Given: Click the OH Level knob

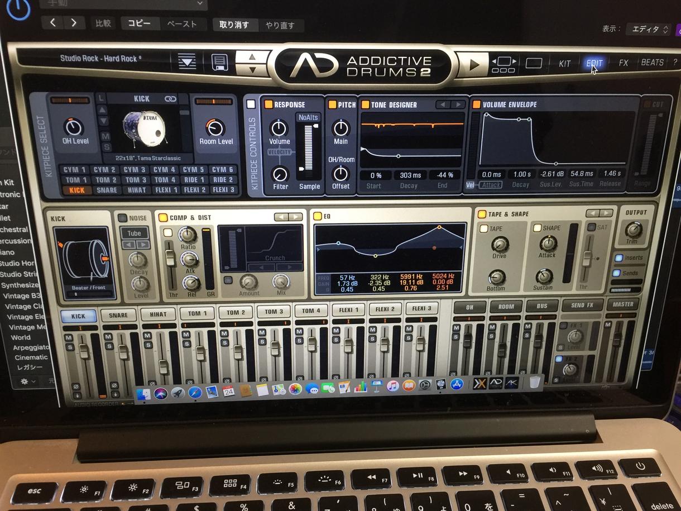Looking at the screenshot, I should [73, 127].
